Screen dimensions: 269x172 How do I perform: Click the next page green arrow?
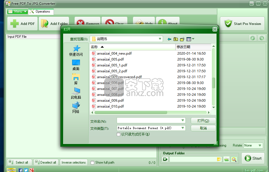coord(262,38)
